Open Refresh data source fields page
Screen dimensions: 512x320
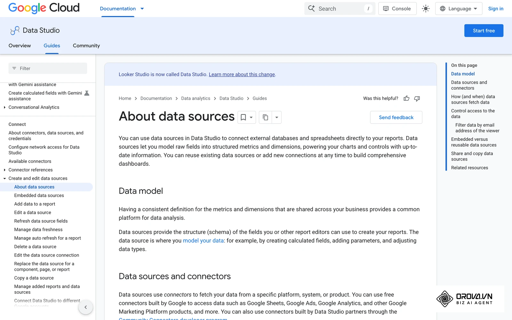tap(41, 221)
